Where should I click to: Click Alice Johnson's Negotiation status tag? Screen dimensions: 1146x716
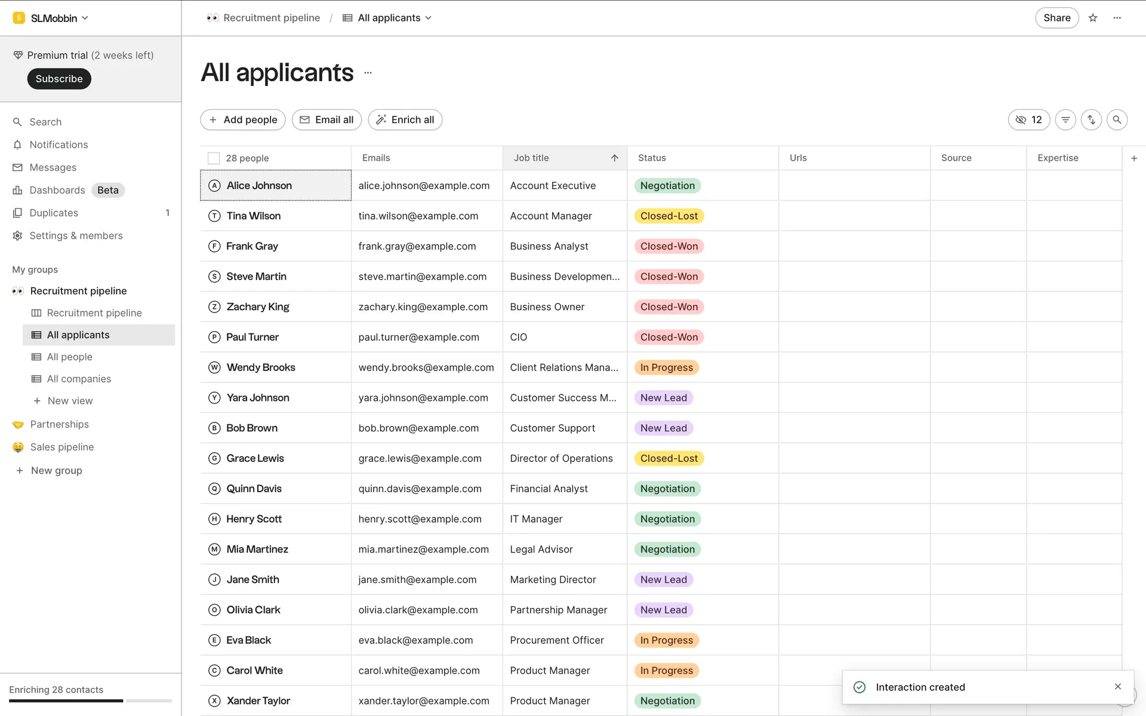pos(667,186)
